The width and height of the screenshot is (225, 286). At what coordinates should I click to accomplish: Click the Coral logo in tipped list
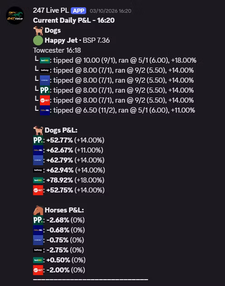(x=45, y=80)
